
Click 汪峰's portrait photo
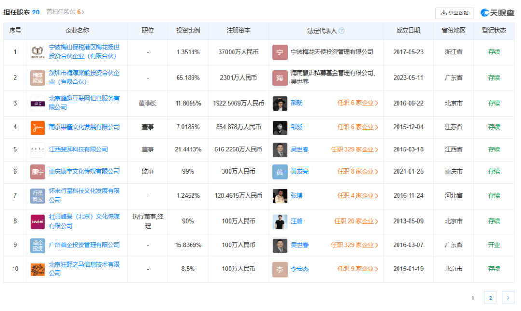click(x=280, y=221)
